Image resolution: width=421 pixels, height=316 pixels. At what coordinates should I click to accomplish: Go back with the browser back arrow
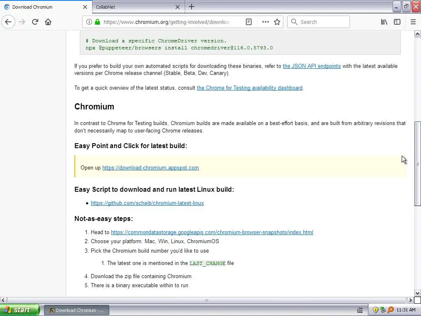pos(8,22)
